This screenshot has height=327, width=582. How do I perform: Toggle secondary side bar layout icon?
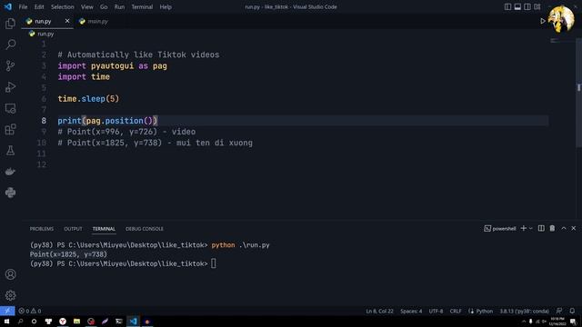point(527,6)
